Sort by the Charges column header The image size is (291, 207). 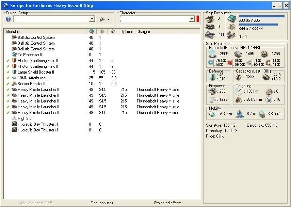(158, 32)
